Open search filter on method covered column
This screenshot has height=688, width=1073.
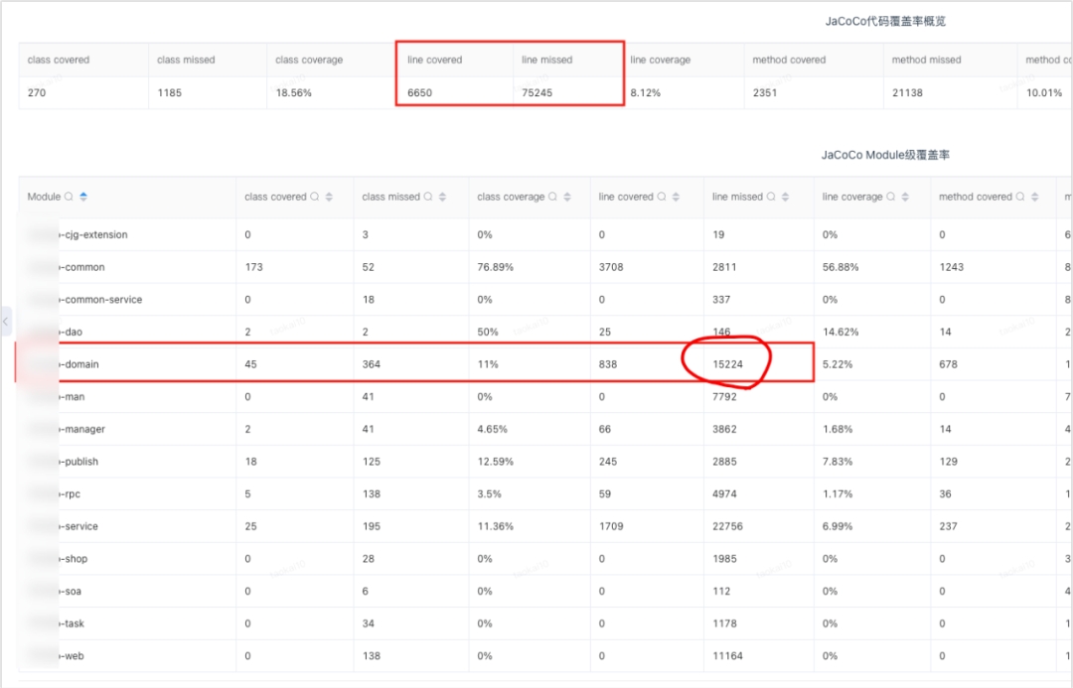point(1020,197)
